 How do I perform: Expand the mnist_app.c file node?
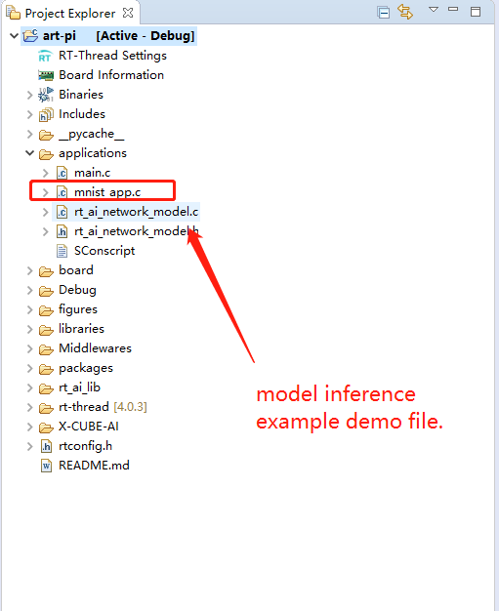point(46,192)
